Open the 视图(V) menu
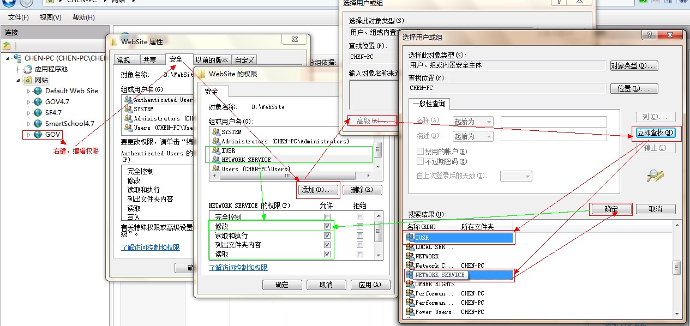This screenshot has height=326, width=690. [50, 17]
